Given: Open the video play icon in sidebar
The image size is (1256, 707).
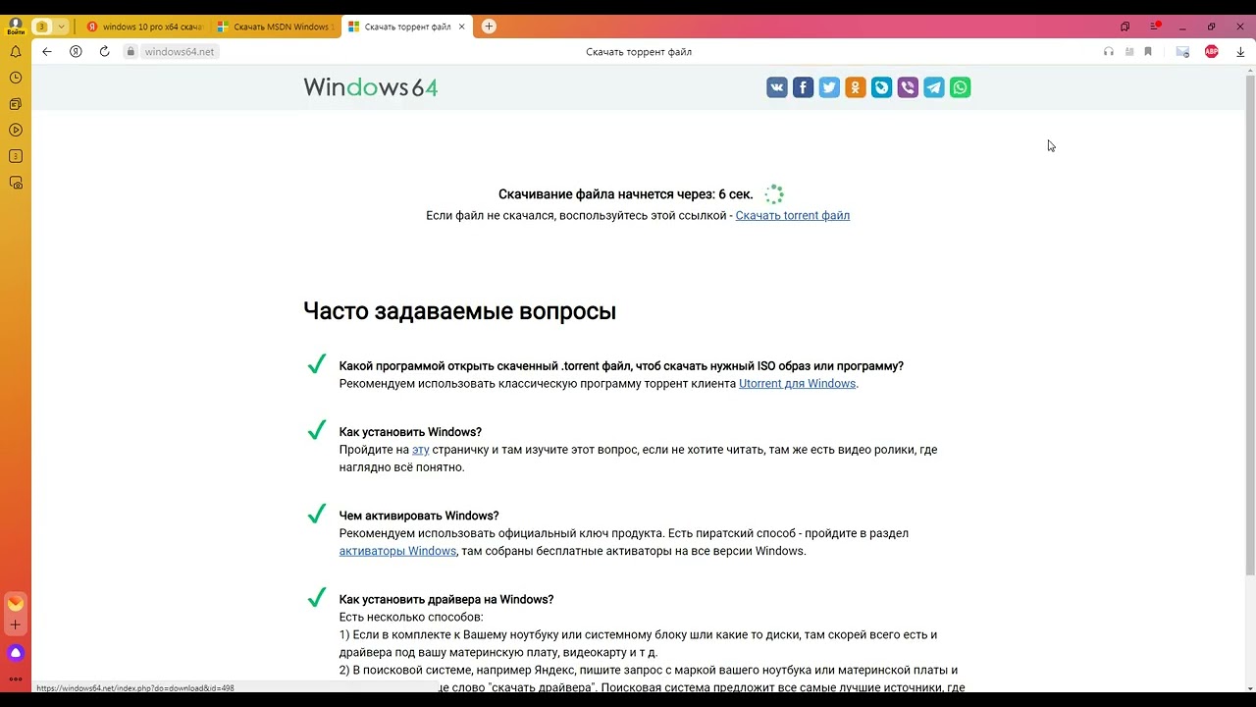Looking at the screenshot, I should 16,130.
